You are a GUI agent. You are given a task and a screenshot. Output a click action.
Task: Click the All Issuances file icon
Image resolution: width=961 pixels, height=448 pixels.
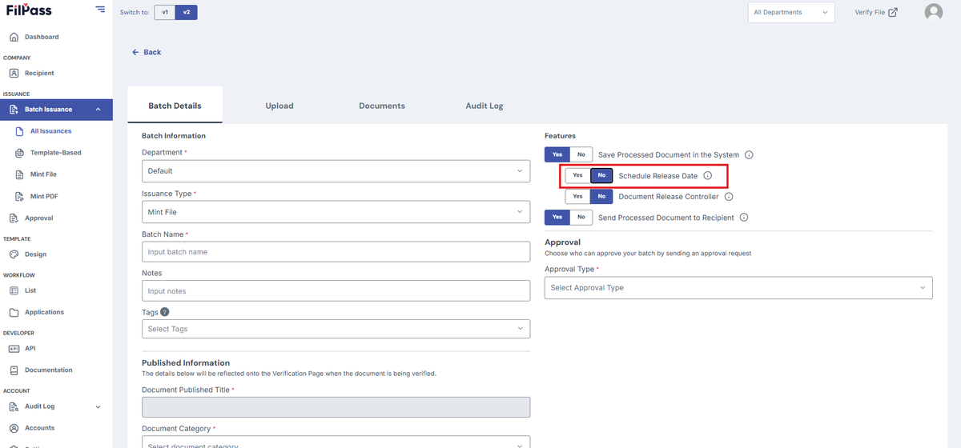[x=19, y=131]
